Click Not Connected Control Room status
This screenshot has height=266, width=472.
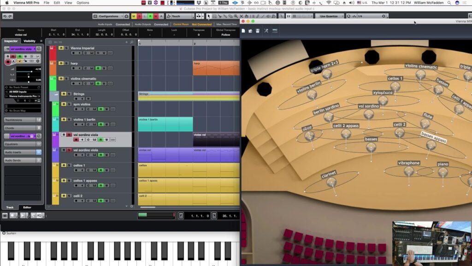point(202,24)
